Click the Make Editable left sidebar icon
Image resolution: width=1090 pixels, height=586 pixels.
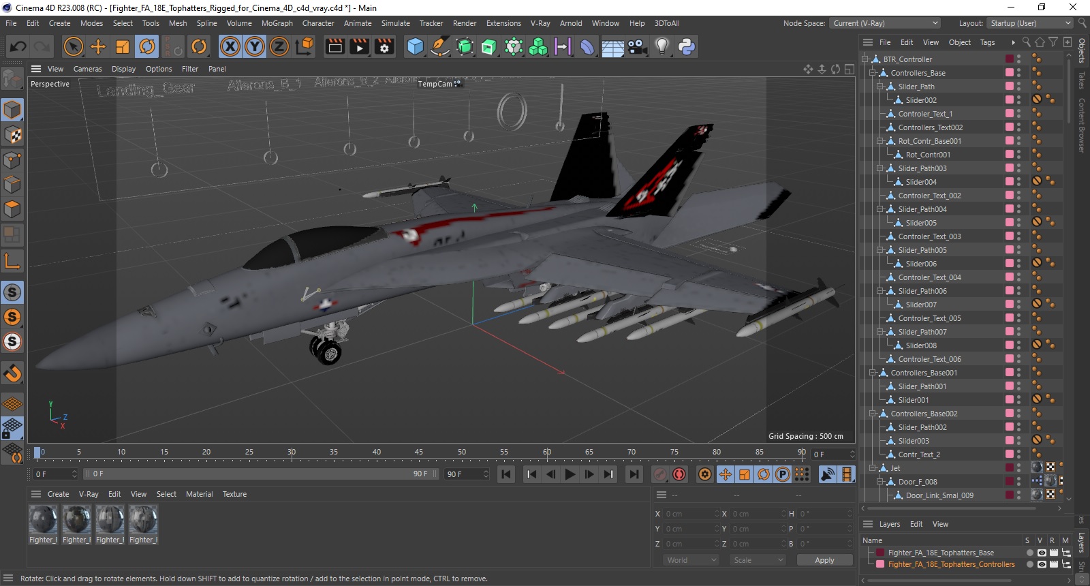(x=12, y=80)
